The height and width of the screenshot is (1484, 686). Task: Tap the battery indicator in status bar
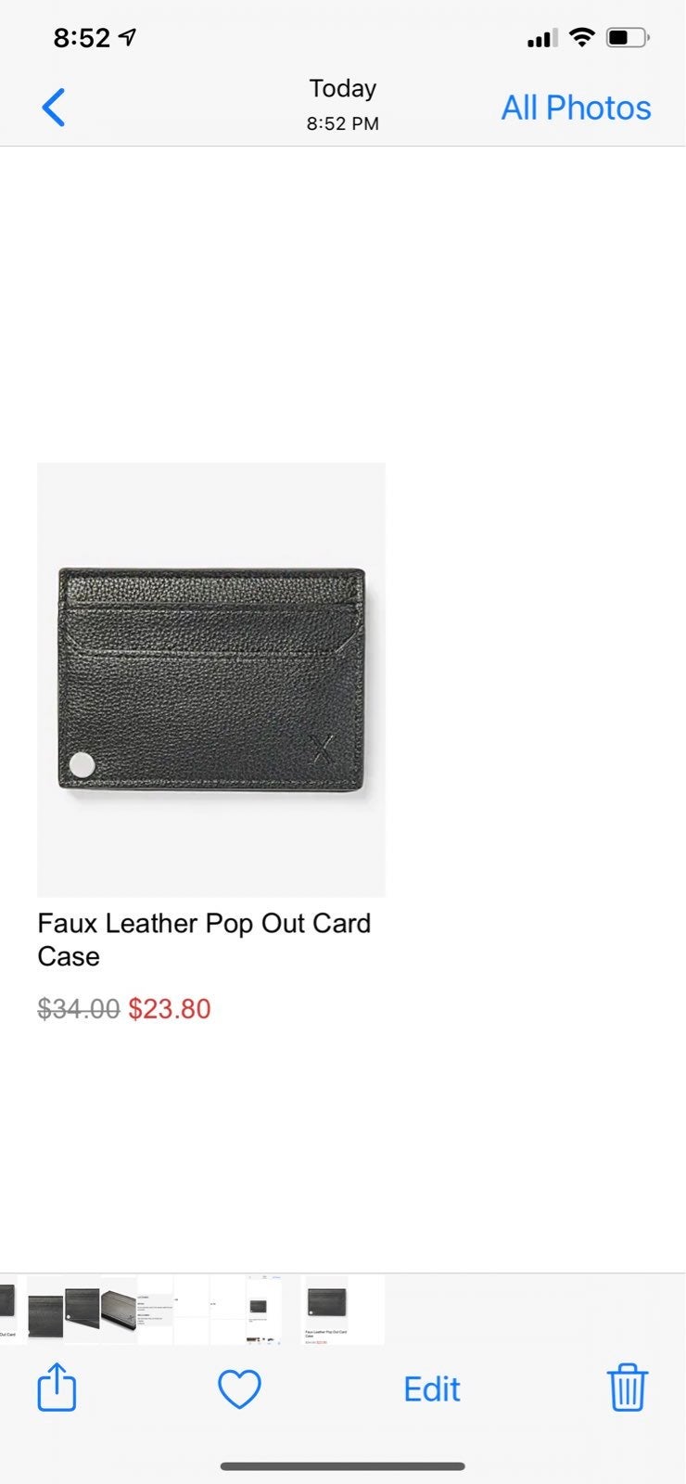(x=629, y=38)
